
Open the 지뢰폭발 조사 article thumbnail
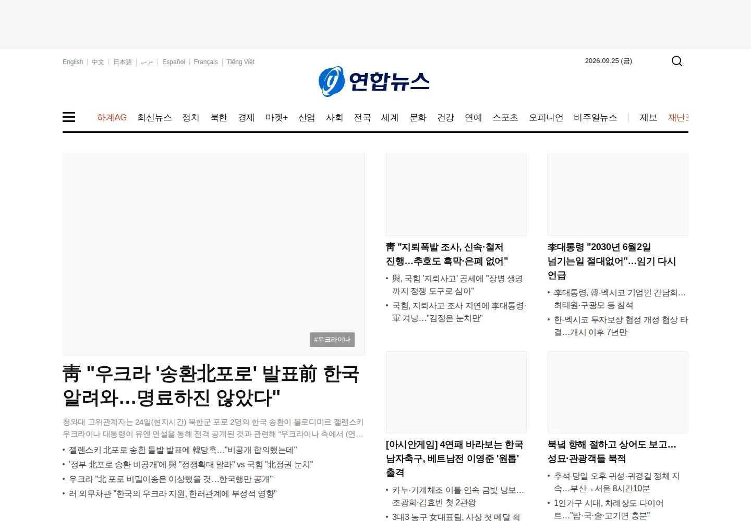(x=456, y=195)
